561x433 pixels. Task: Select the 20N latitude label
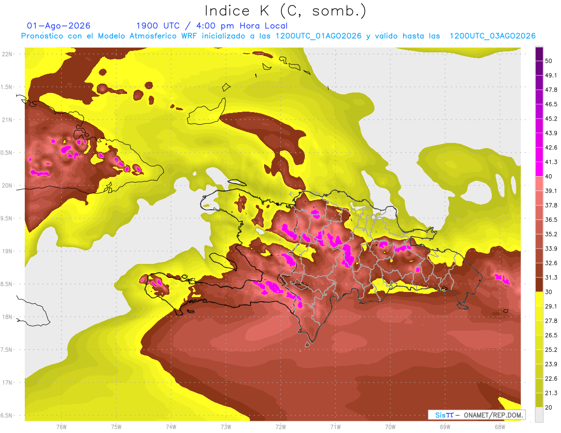point(8,185)
